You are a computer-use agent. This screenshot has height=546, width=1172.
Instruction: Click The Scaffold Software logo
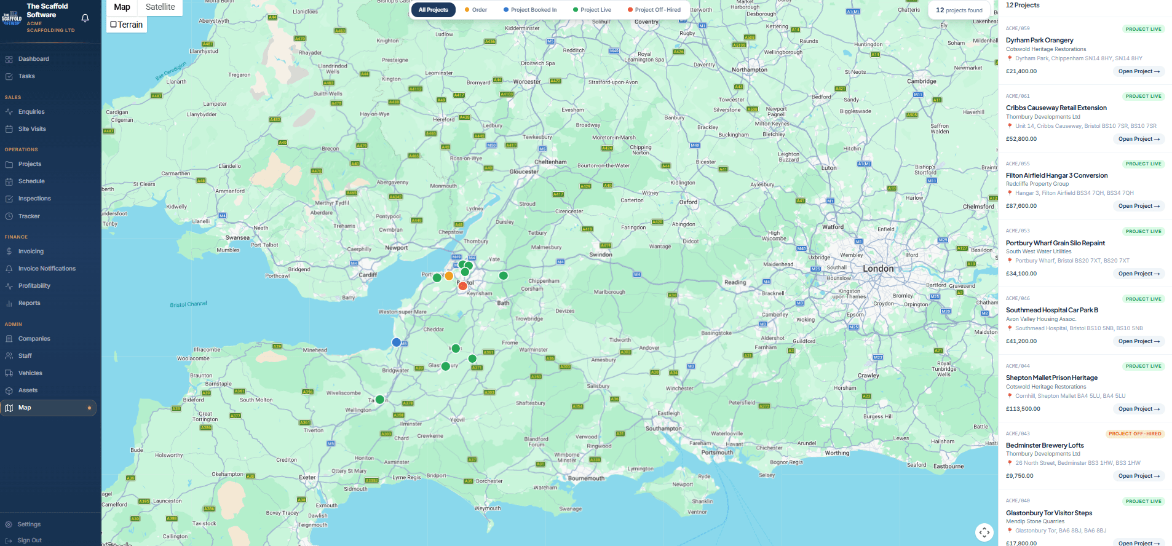(12, 18)
